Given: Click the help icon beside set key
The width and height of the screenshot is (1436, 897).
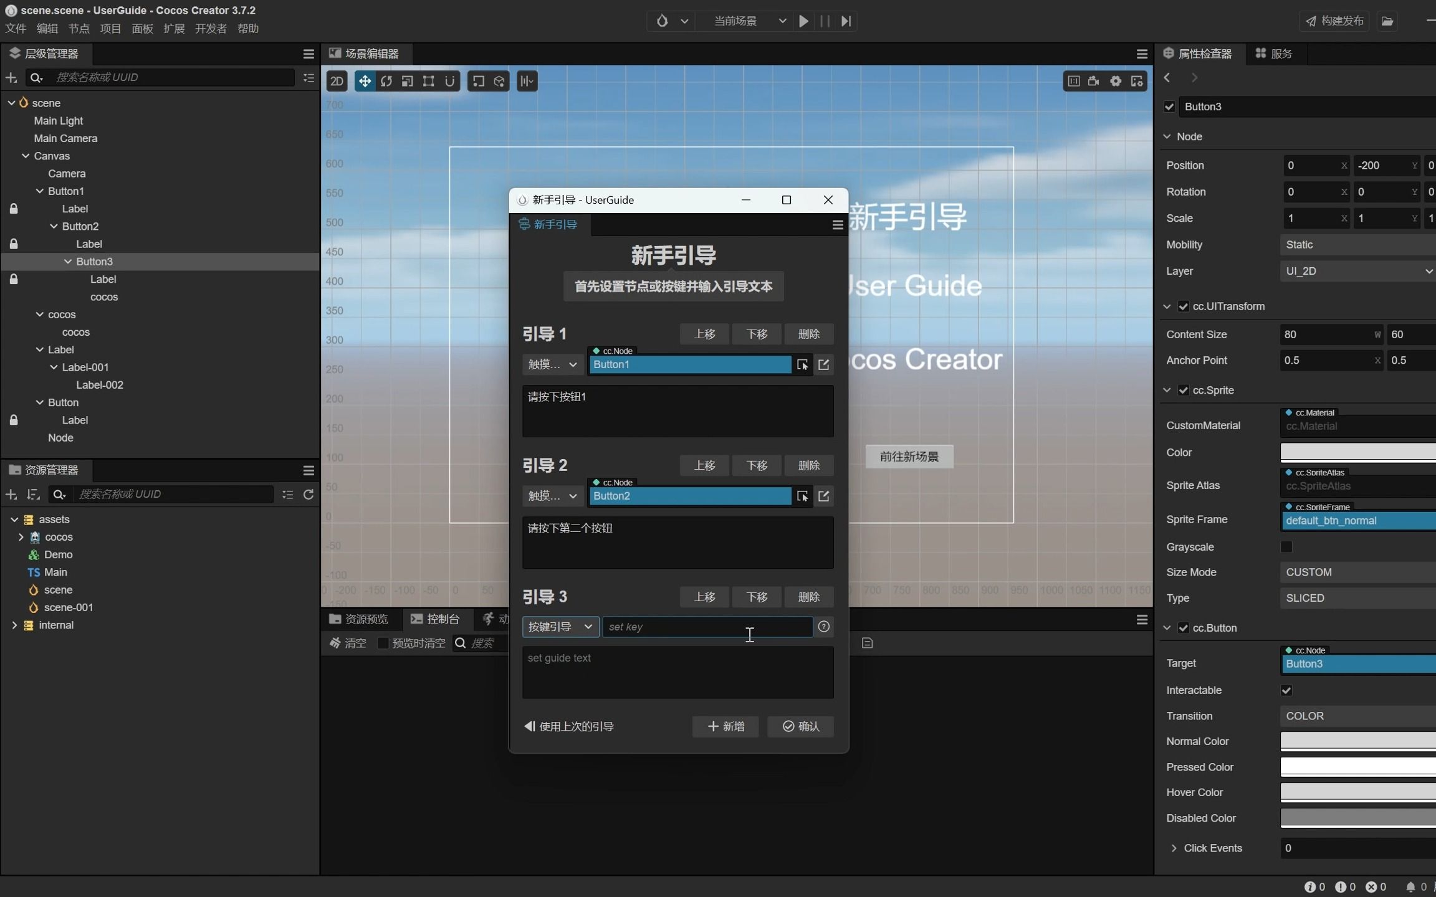Looking at the screenshot, I should (823, 627).
